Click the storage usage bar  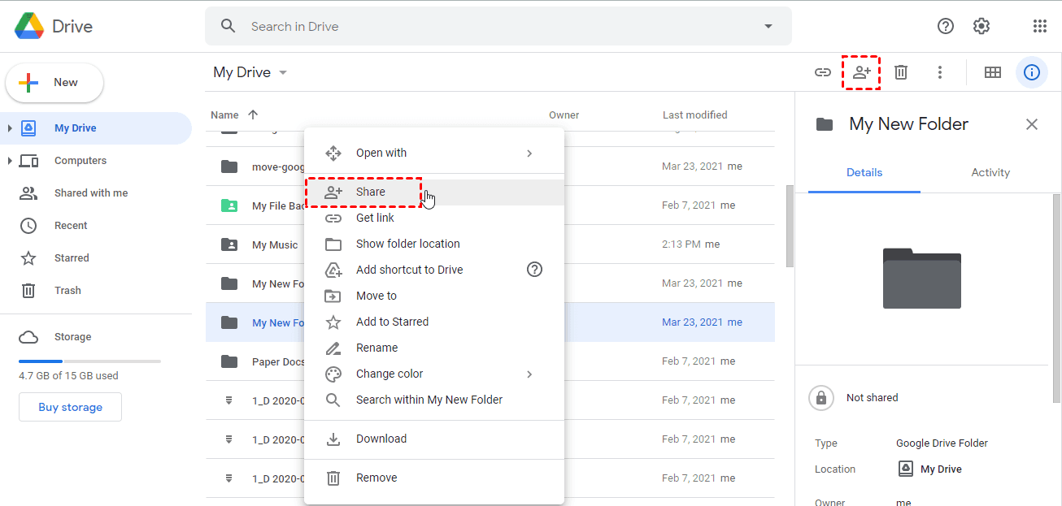coord(89,361)
